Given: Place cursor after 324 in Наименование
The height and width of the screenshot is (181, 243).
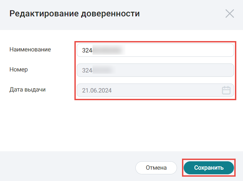Looking at the screenshot, I should click(x=93, y=50).
